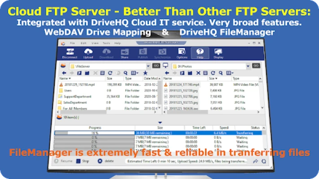The image size is (319, 179).
Task: Open remote pane view mode dropdown
Action: 135,73
